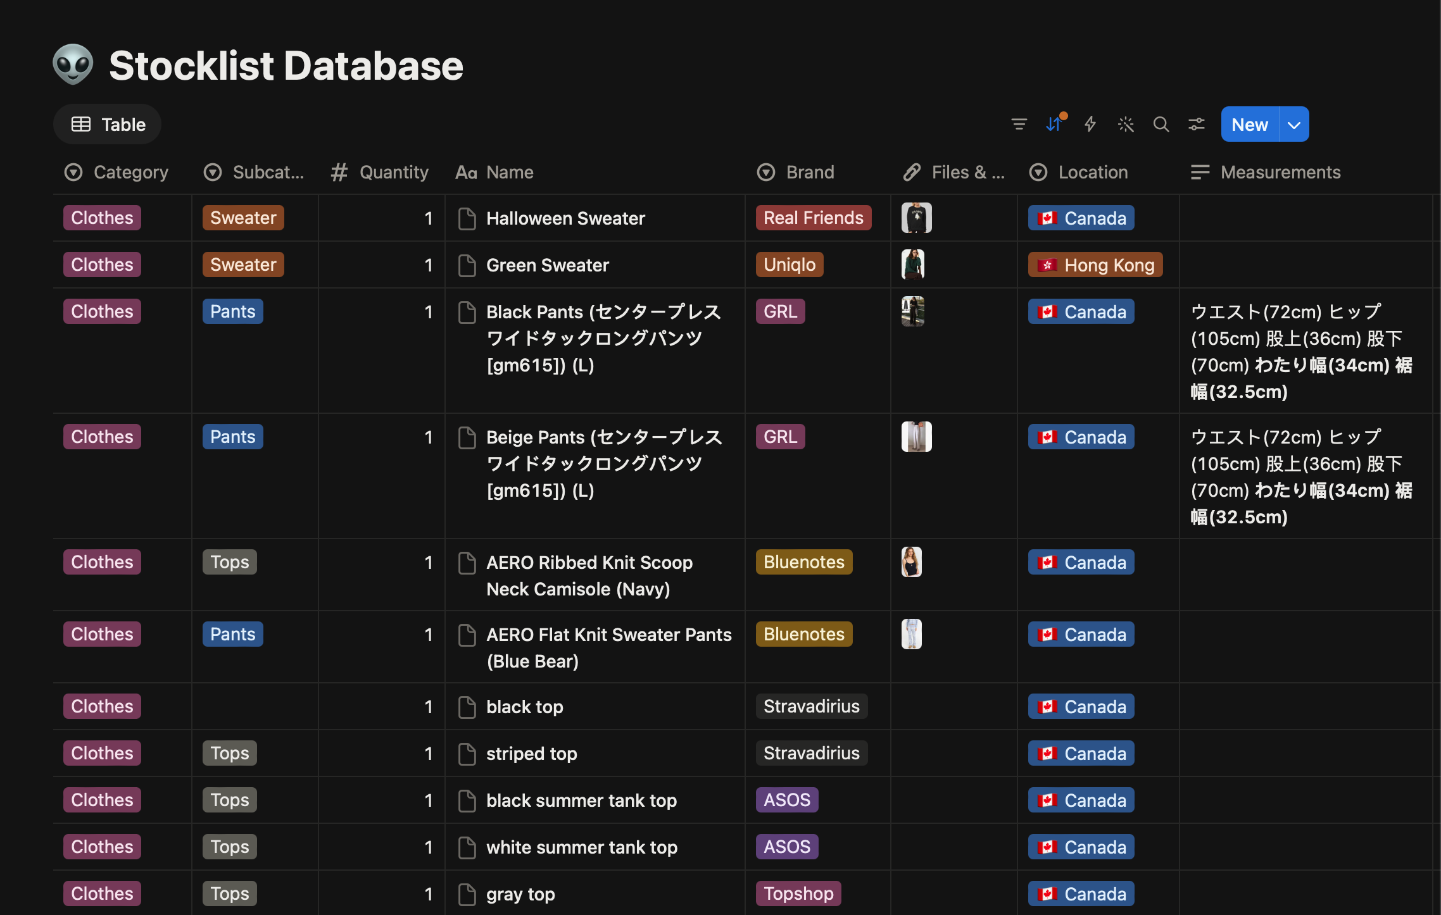This screenshot has height=915, width=1441.
Task: Click the Uniqlo brand tag
Action: [790, 265]
